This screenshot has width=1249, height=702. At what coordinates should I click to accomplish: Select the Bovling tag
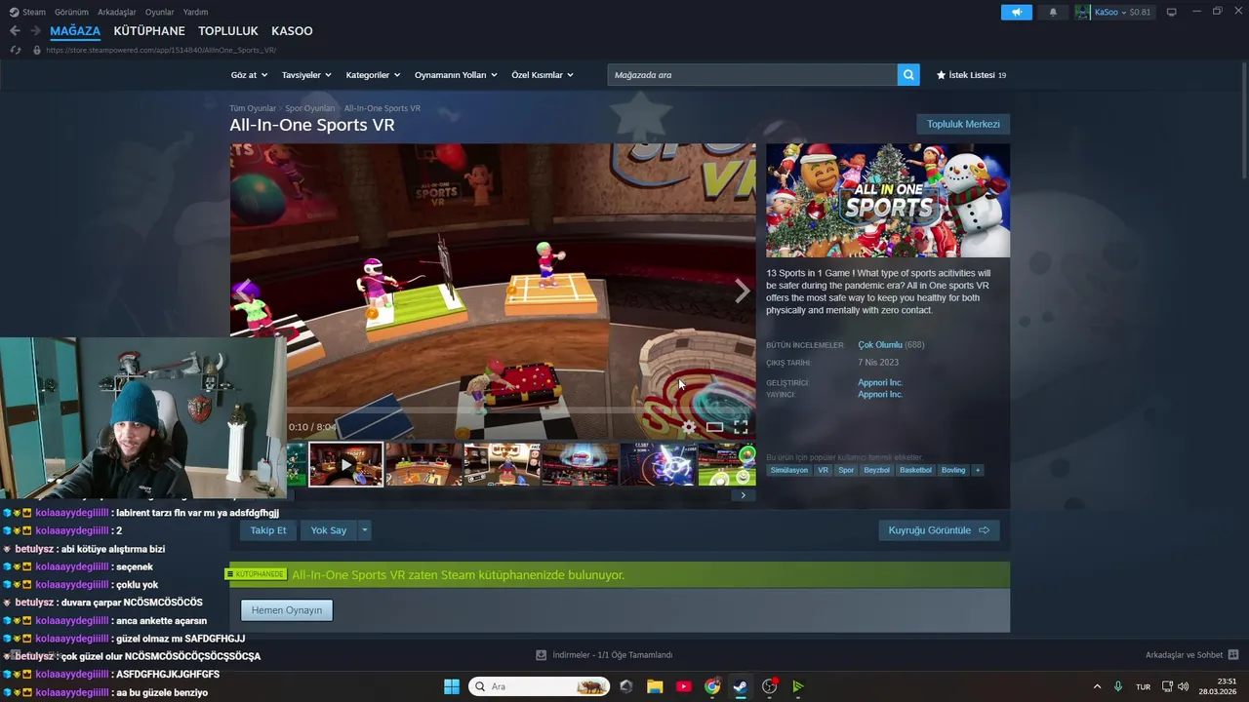953,470
